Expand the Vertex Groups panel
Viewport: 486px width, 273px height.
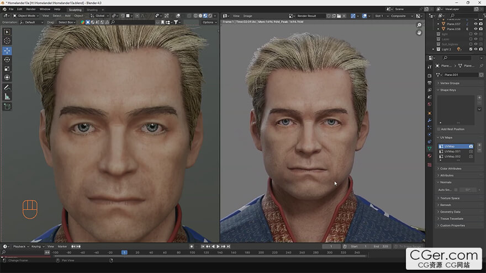tap(450, 83)
